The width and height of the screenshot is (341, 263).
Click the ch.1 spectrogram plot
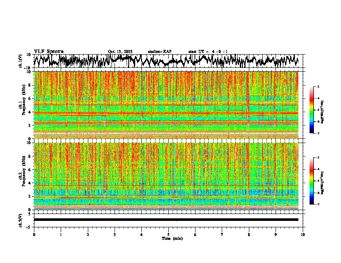pos(166,105)
